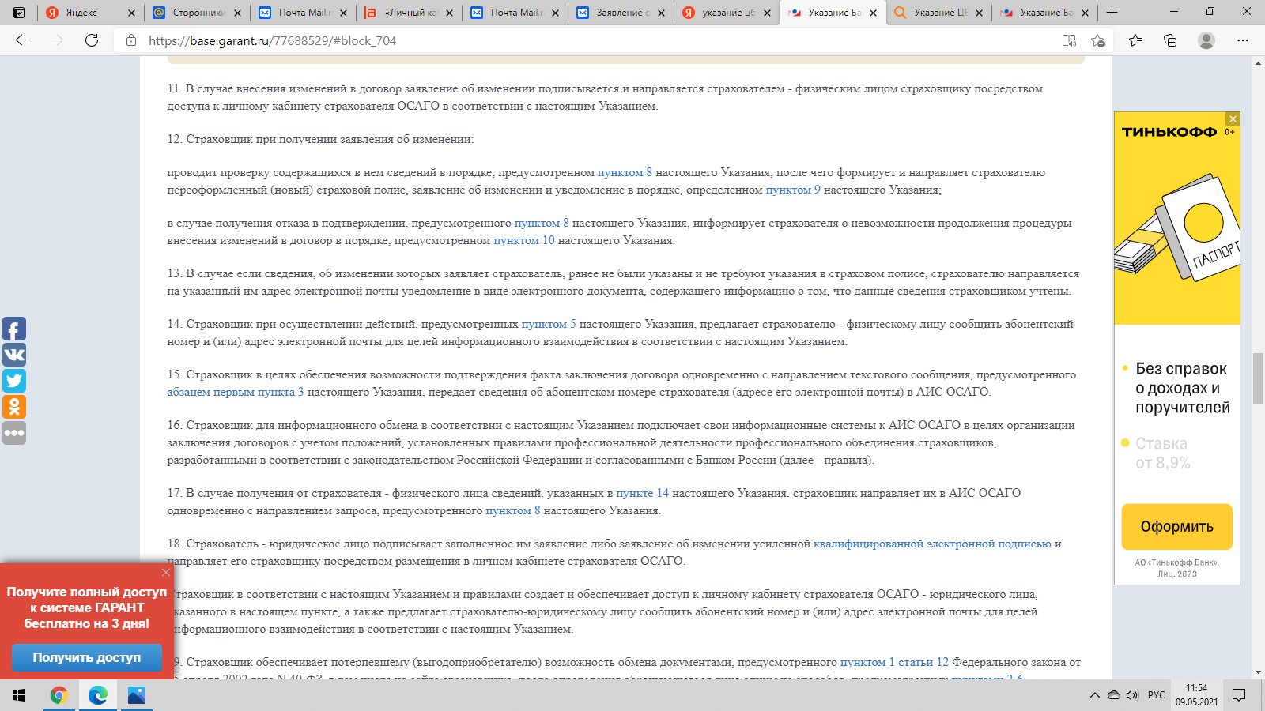Open Edge settings and more menu
The height and width of the screenshot is (711, 1265).
[1242, 40]
